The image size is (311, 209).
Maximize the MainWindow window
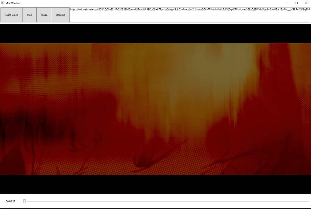[297, 3]
